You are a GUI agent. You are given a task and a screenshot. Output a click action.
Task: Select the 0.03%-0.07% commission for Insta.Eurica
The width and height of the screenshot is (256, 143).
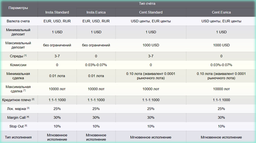click(x=96, y=64)
